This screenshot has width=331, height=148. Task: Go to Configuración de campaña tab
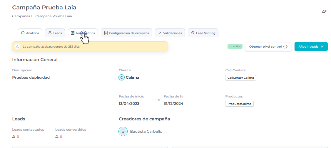pyautogui.click(x=126, y=33)
